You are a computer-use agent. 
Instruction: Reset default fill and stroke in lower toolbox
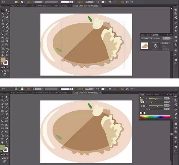point(1,151)
